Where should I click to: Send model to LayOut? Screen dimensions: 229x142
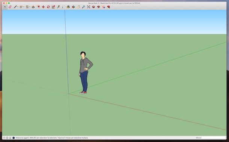click(104, 7)
